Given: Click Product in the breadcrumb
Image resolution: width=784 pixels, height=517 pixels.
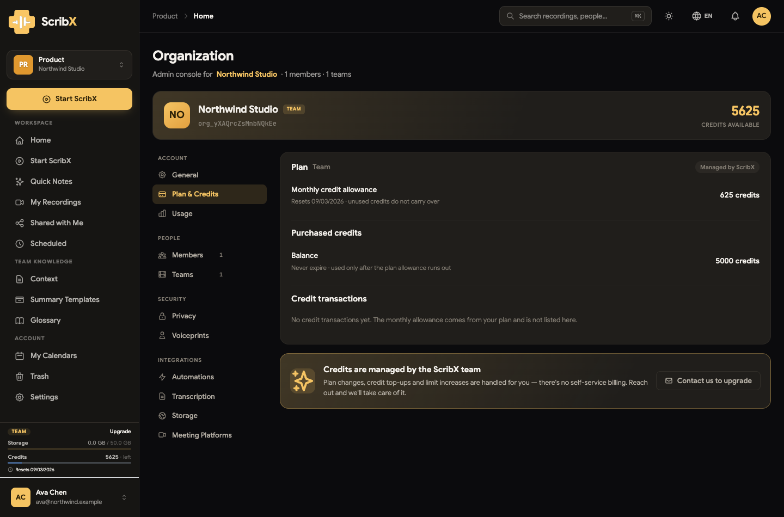Looking at the screenshot, I should click(165, 16).
